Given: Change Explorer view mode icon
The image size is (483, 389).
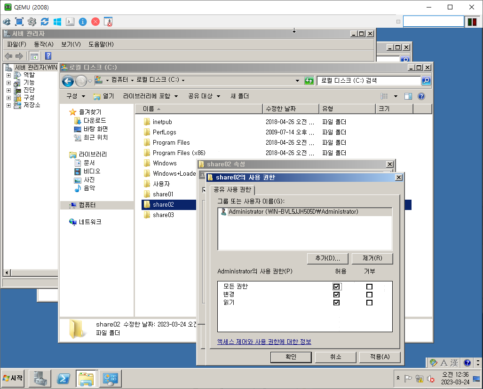Looking at the screenshot, I should pos(384,96).
